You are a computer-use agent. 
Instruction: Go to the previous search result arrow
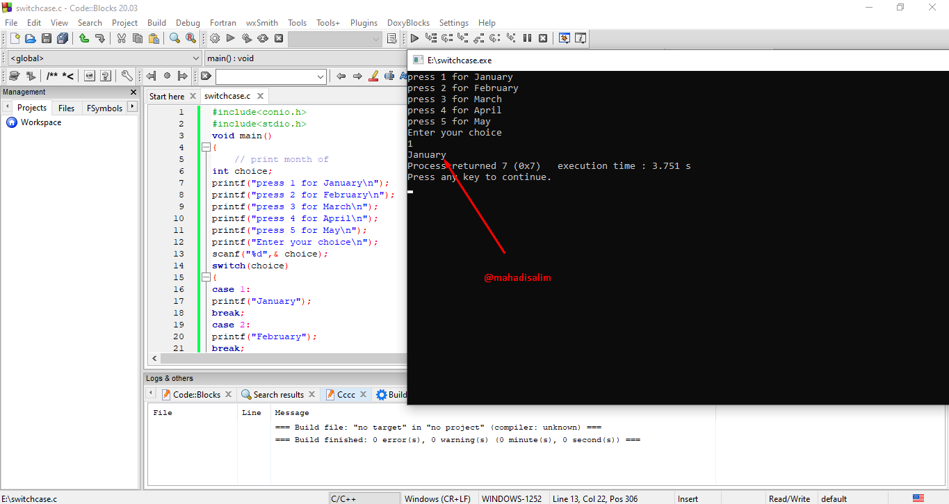coord(341,76)
